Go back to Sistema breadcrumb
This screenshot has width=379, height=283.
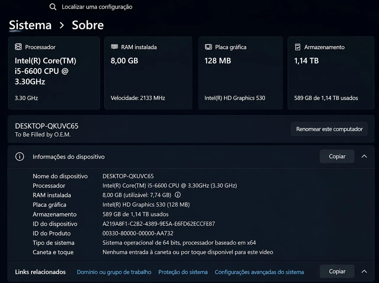point(30,25)
